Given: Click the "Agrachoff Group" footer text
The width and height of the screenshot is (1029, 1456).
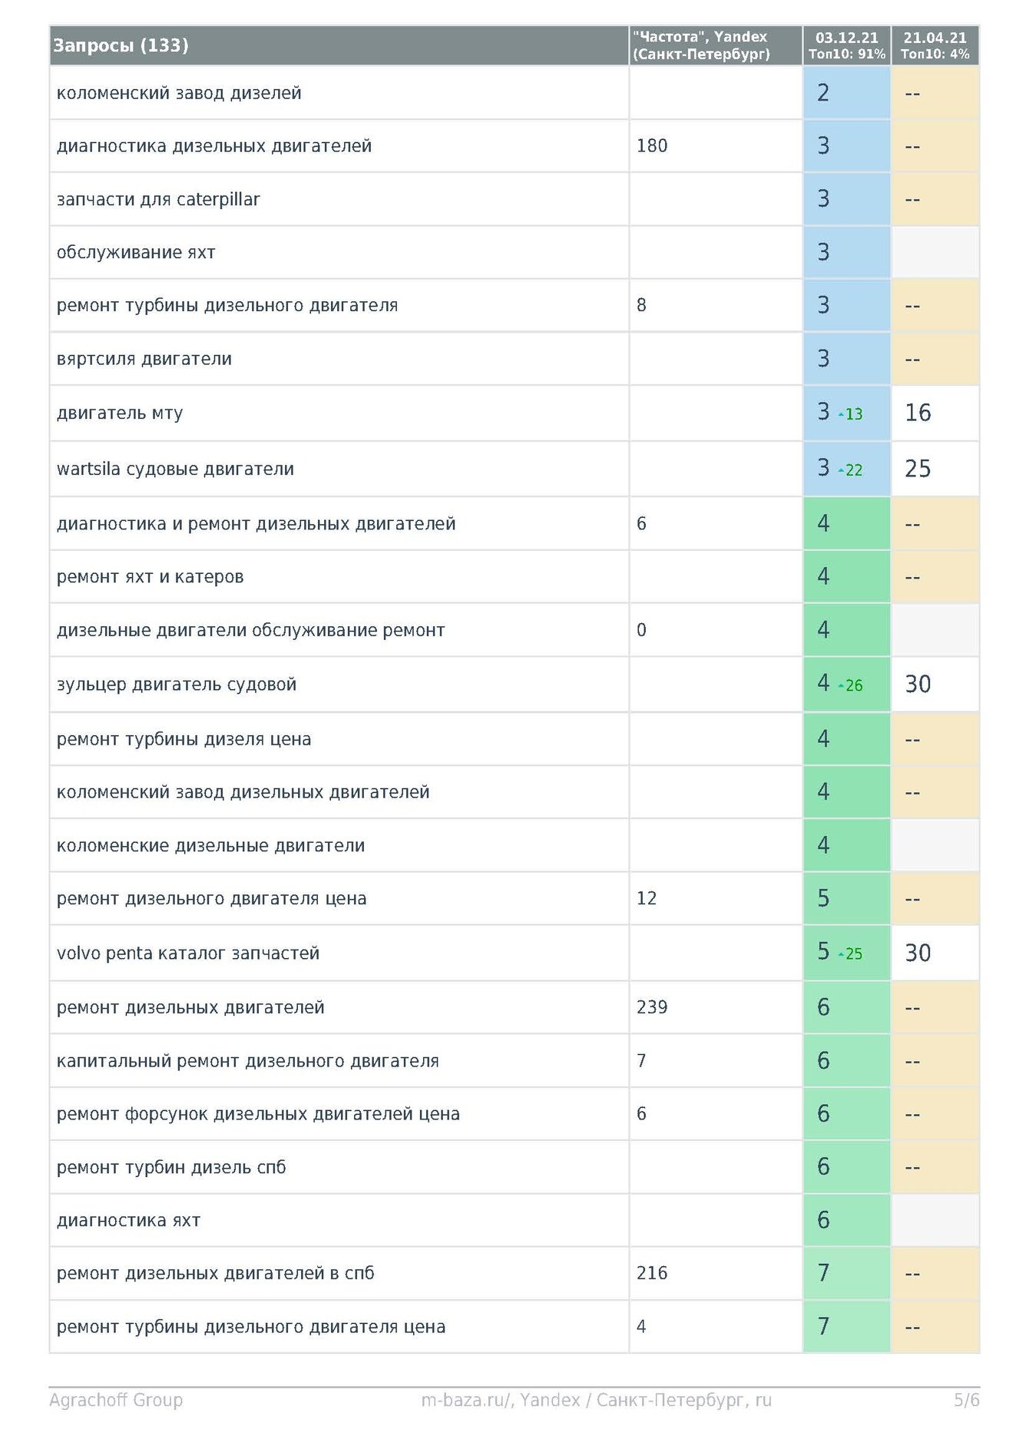Looking at the screenshot, I should [x=116, y=1400].
